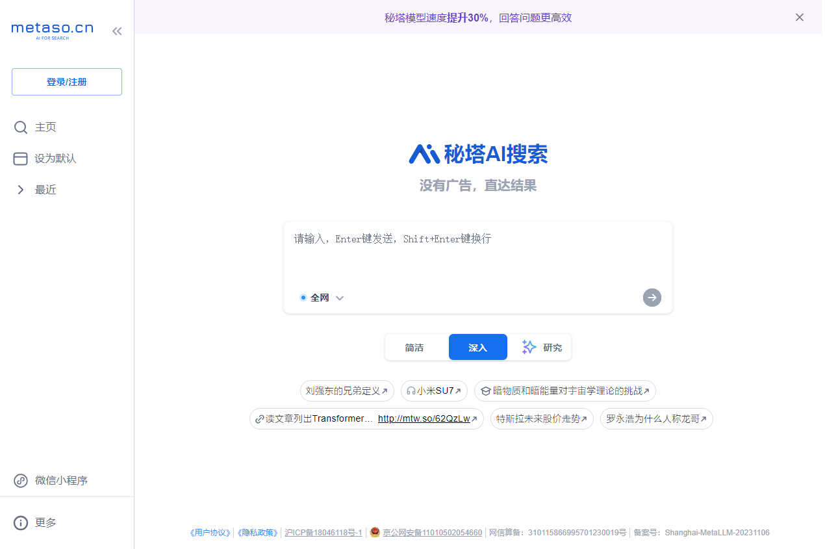Open the arrow on 罗永浩为什么人称龙哥 chip
825x549 pixels.
[704, 419]
